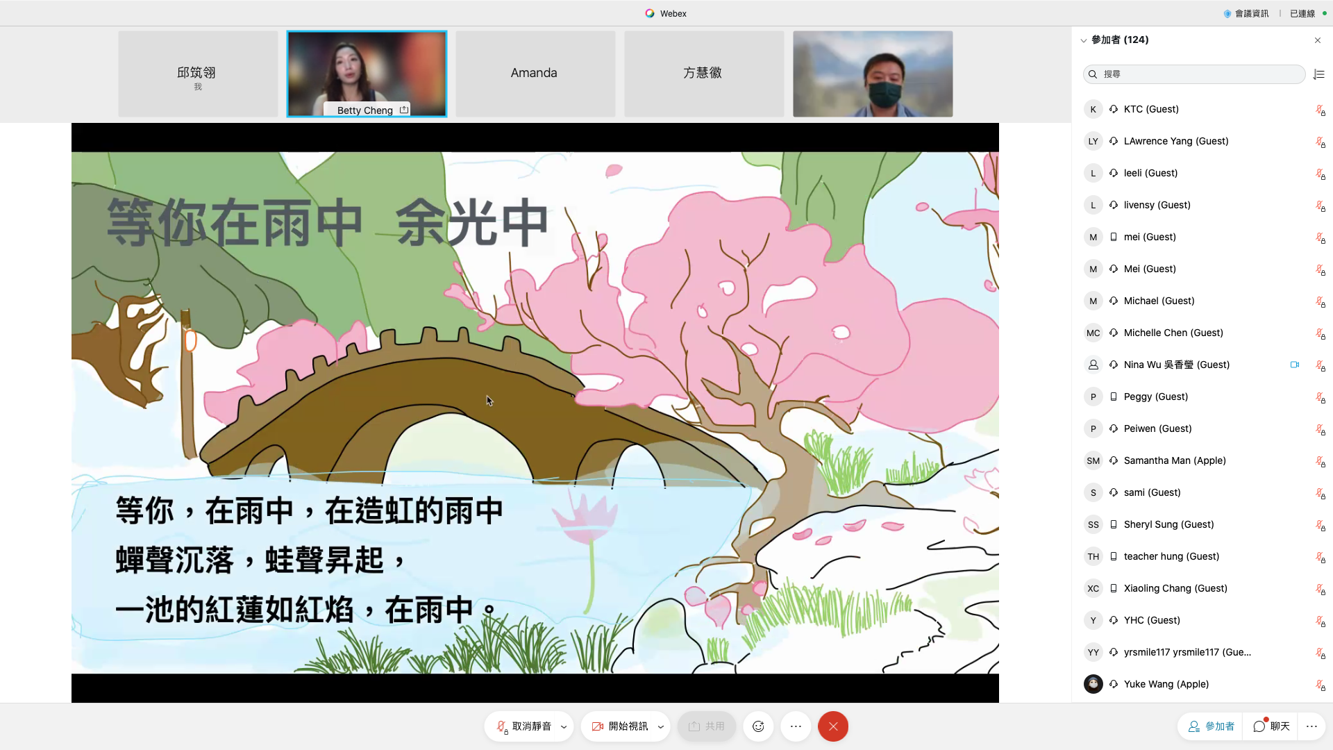Open the 聊天 chat panel
1333x750 pixels.
[x=1272, y=726]
